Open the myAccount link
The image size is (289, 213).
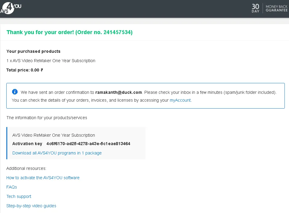click(180, 100)
